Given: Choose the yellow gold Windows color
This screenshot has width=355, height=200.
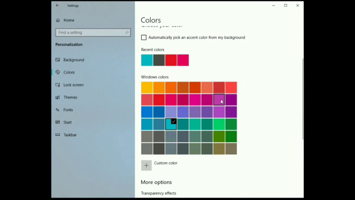Looking at the screenshot, I should (x=147, y=87).
